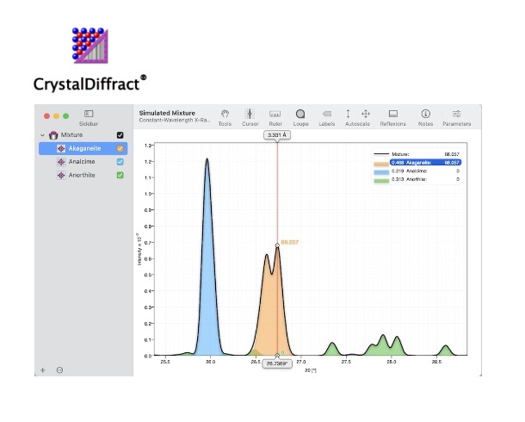Enable the Ruler tool

(x=275, y=115)
